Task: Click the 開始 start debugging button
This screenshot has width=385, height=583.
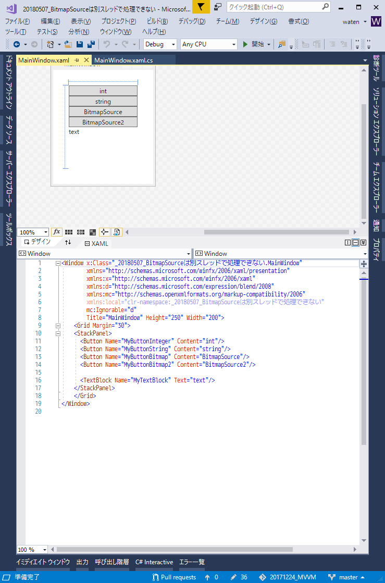Action: coord(253,44)
